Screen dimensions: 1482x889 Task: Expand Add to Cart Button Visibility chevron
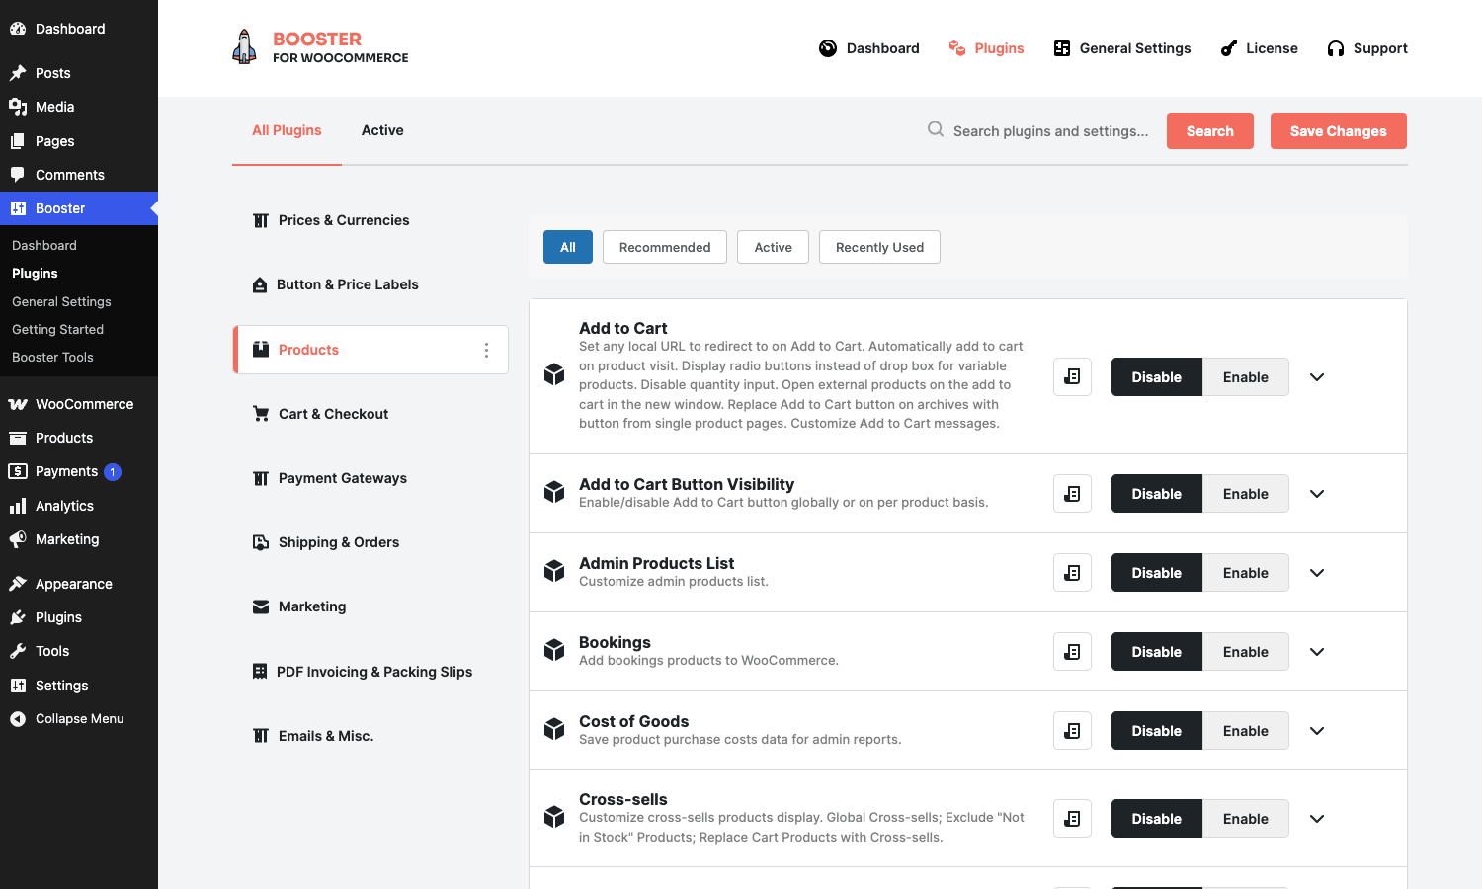click(1317, 493)
